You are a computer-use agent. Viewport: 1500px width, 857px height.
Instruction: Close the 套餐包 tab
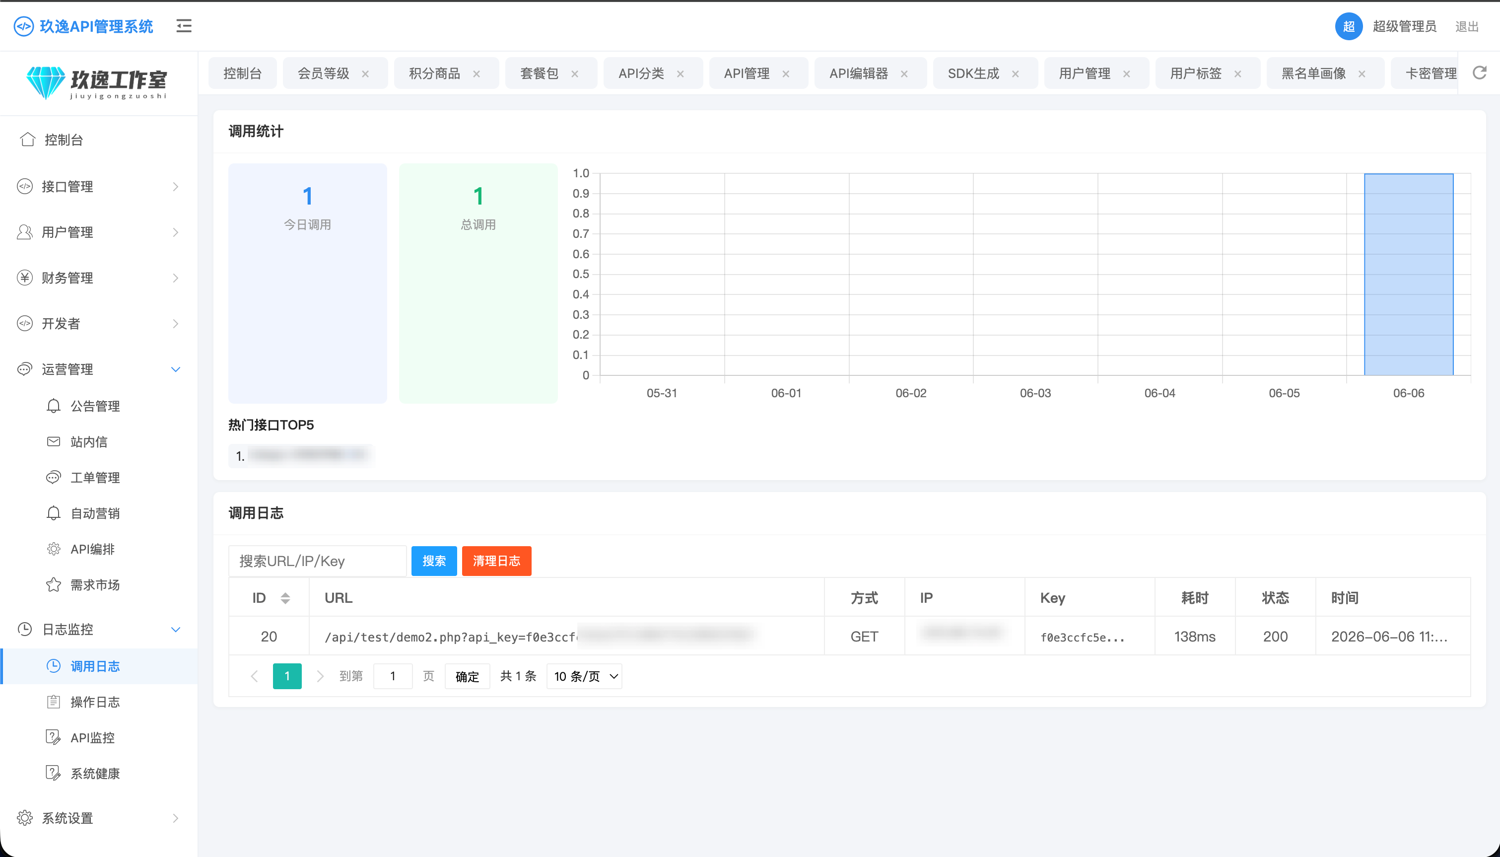[575, 73]
